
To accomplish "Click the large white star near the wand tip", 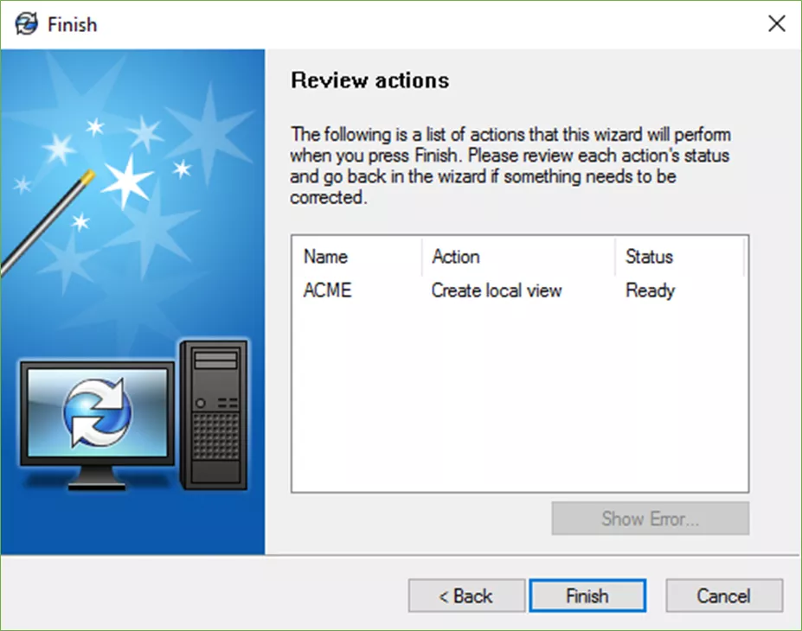I will tap(127, 179).
